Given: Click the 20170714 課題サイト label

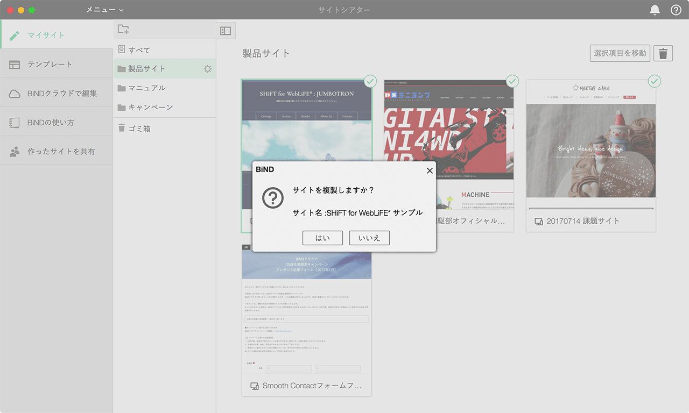Looking at the screenshot, I should point(583,221).
